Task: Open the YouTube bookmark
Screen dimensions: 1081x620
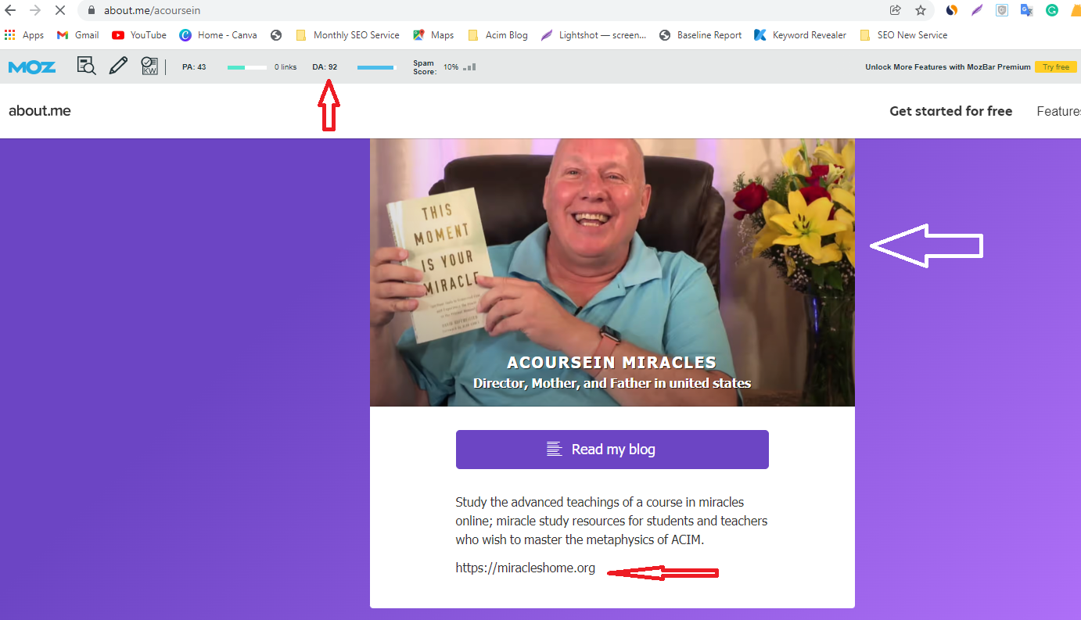Action: point(139,35)
